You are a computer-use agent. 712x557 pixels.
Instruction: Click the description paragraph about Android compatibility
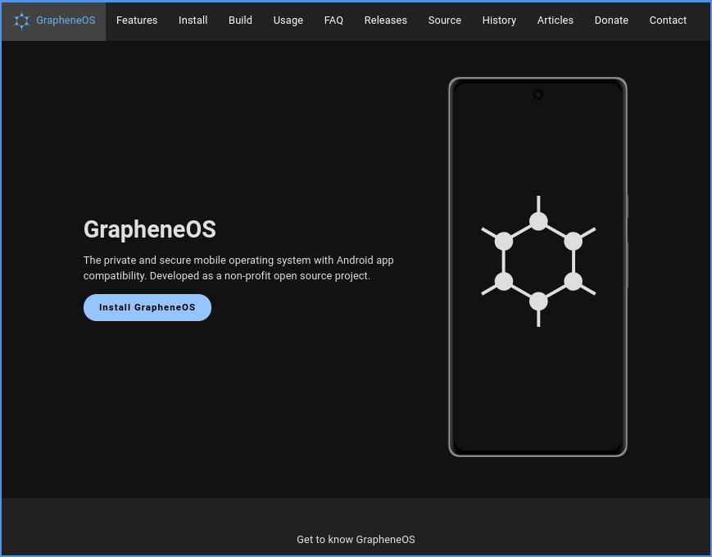tap(238, 268)
